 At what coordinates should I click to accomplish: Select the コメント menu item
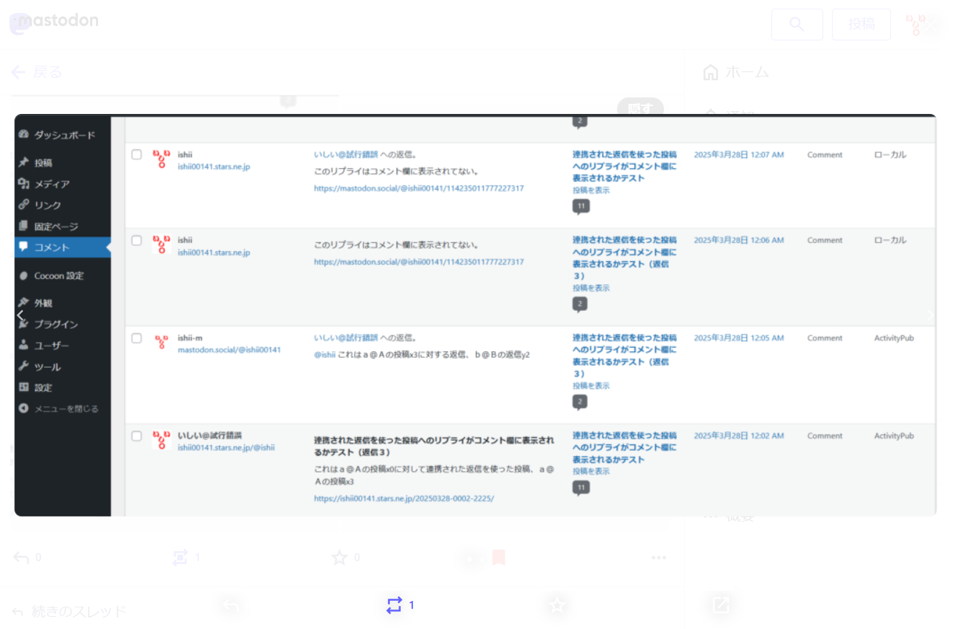(x=52, y=247)
